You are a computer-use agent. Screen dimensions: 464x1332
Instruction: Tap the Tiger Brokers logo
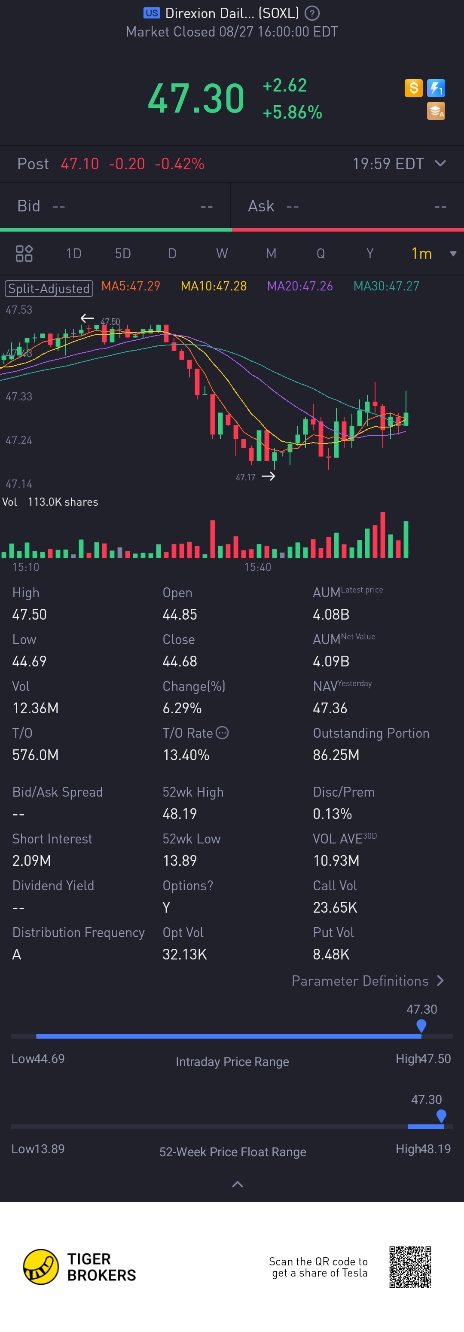click(x=41, y=1266)
